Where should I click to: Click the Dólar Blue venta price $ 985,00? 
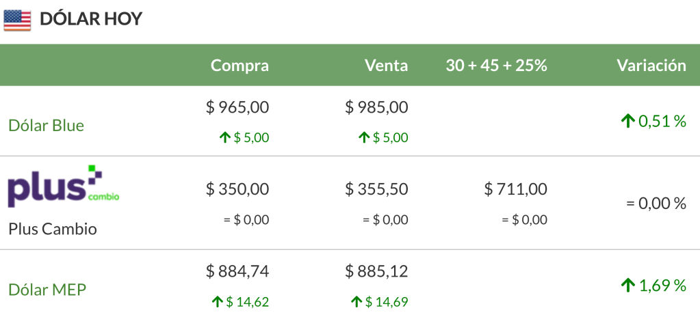[376, 107]
